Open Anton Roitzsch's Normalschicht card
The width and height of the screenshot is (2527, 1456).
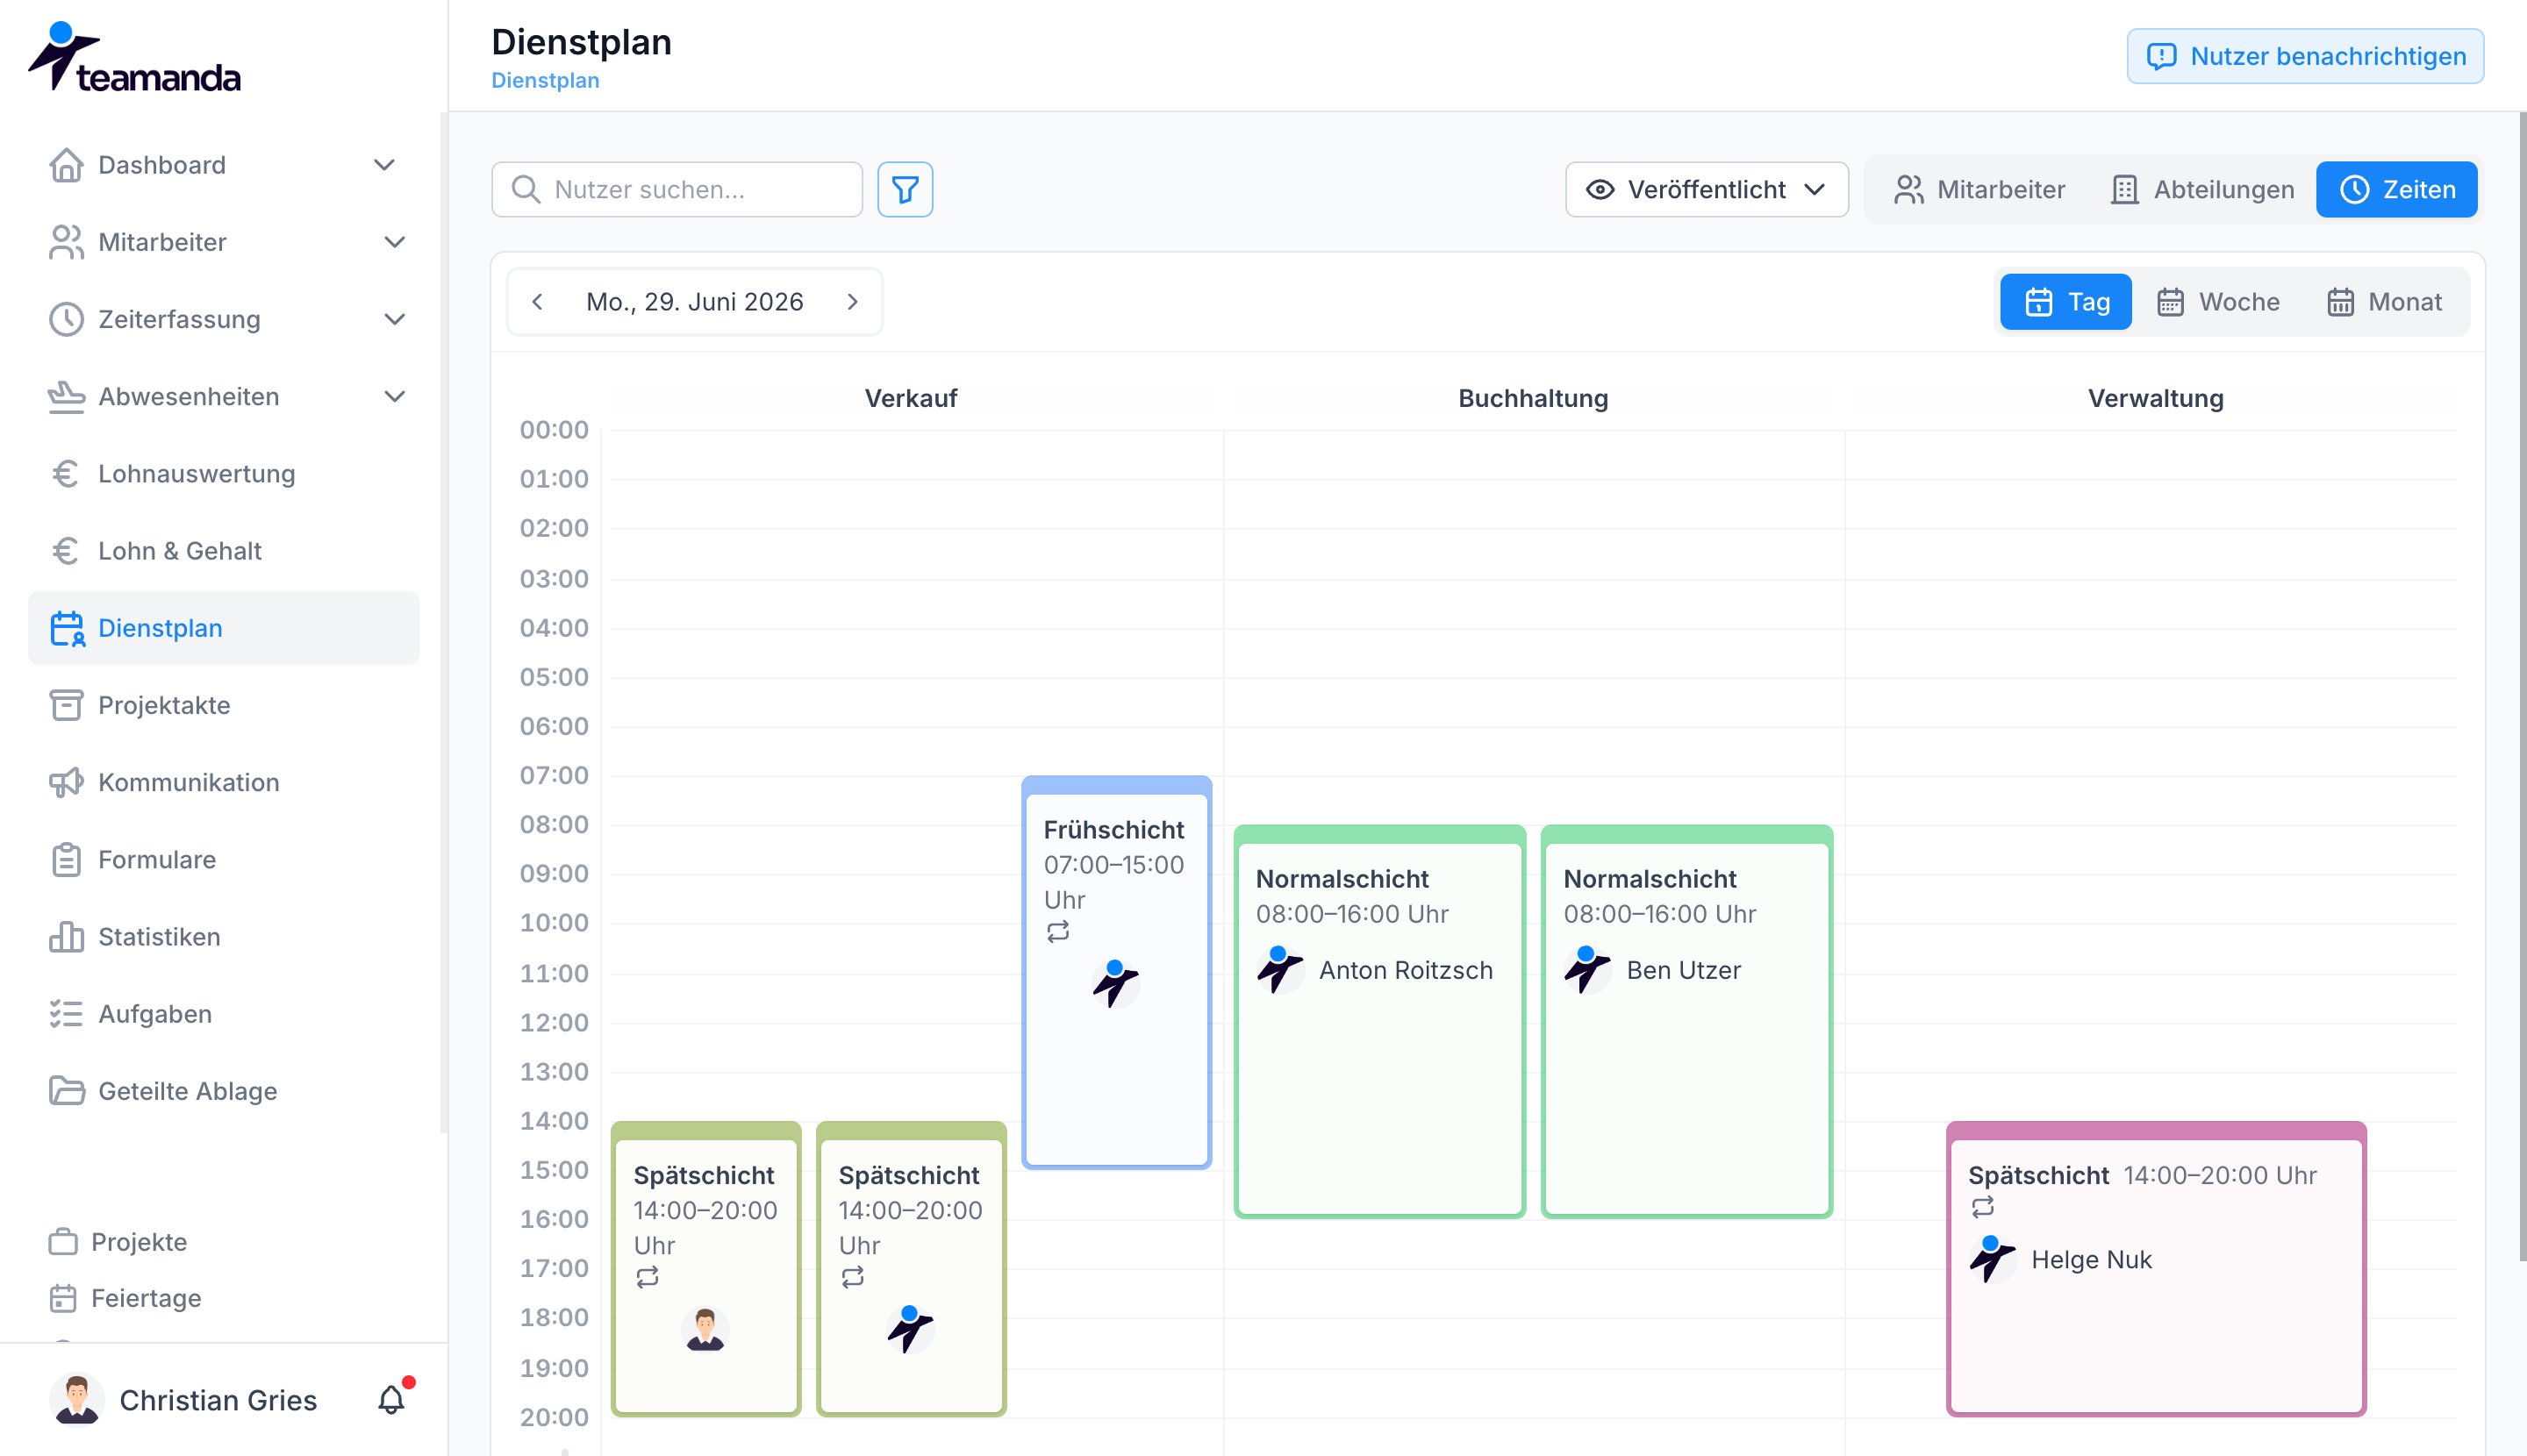pos(1378,1021)
